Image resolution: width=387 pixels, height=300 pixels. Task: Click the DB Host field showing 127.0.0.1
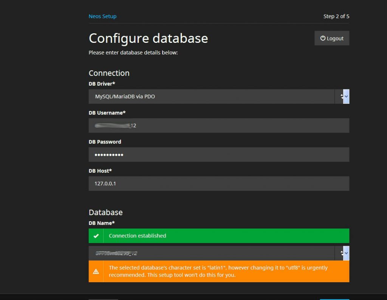click(218, 184)
